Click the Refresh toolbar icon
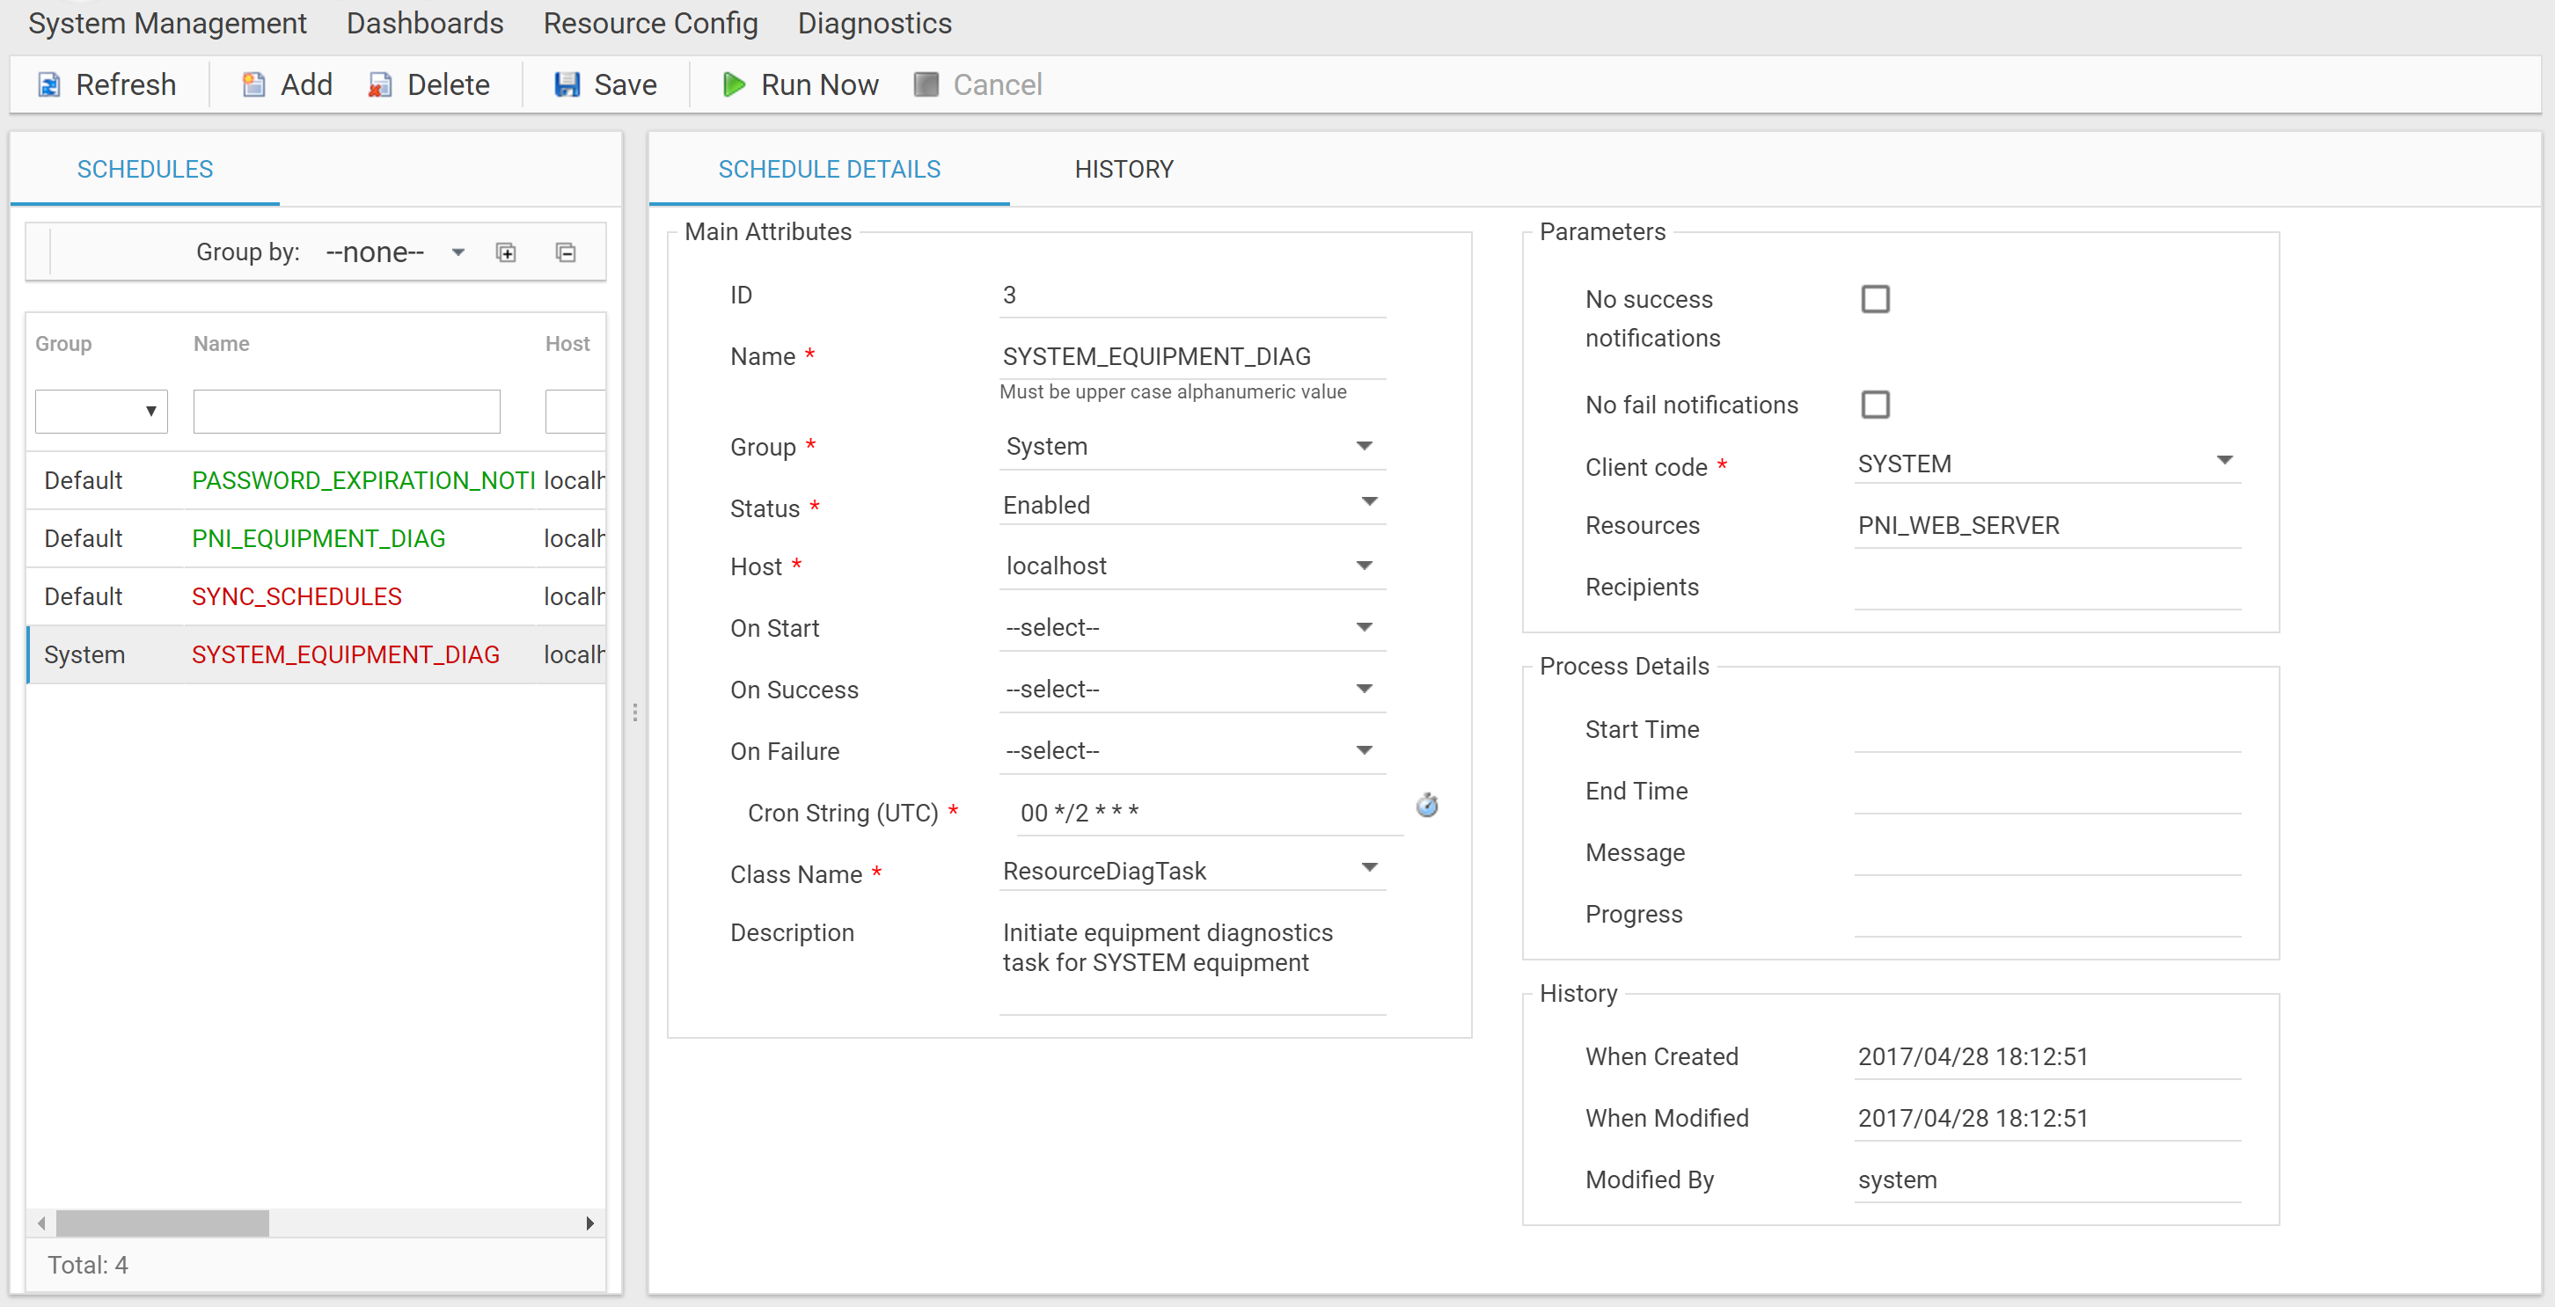Image resolution: width=2555 pixels, height=1307 pixels. pyautogui.click(x=48, y=85)
